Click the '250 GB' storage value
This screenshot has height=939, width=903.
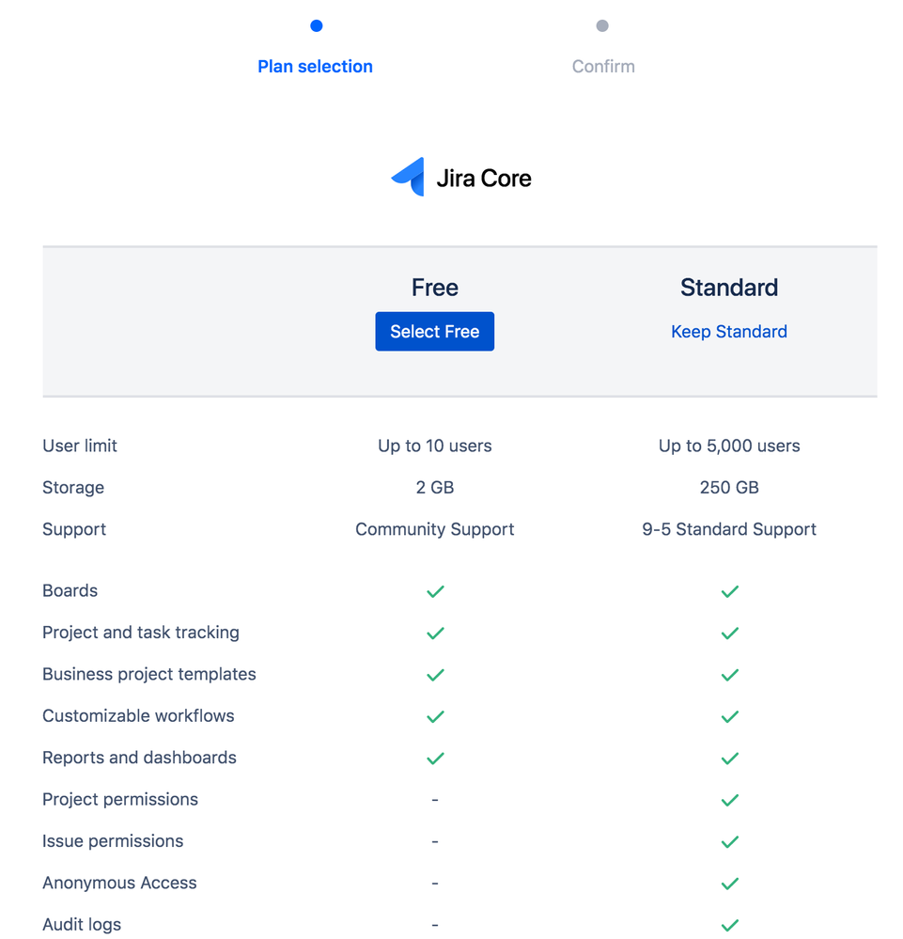[x=729, y=488]
